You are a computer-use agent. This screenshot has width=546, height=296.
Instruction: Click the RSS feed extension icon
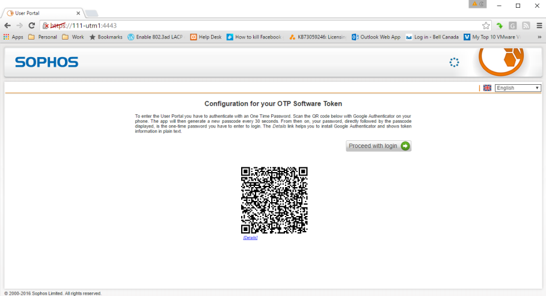(x=526, y=25)
